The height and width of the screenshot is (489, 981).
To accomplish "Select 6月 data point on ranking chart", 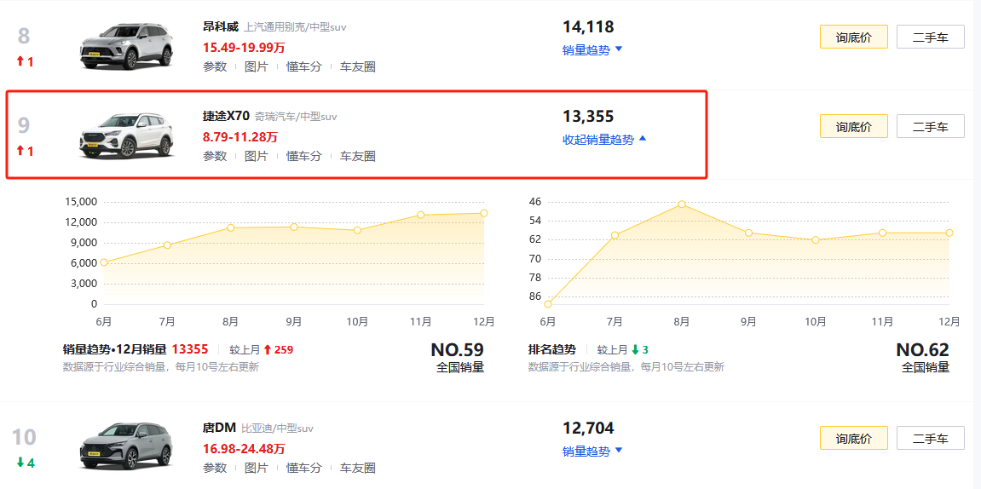I will pos(548,304).
